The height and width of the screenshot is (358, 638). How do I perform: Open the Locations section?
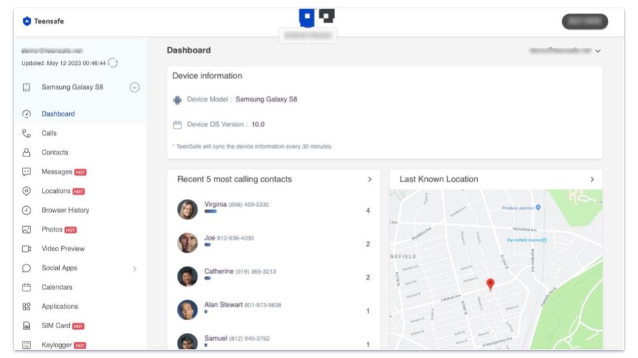(x=56, y=191)
